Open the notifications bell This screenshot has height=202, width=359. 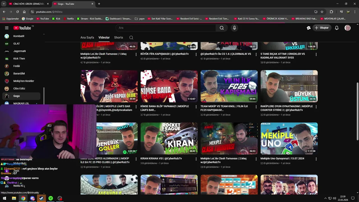tap(337, 28)
